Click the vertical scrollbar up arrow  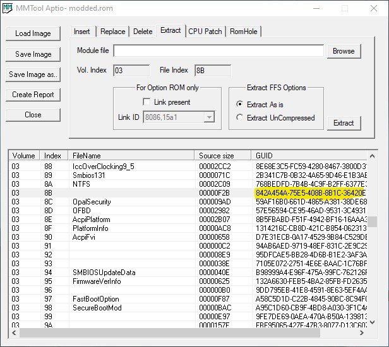point(372,156)
